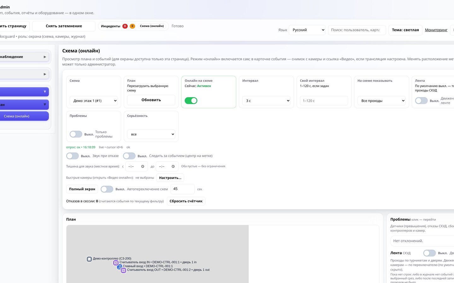Click the Тема: светлая button
Image resolution: width=454 pixels, height=283 pixels.
pos(405,30)
